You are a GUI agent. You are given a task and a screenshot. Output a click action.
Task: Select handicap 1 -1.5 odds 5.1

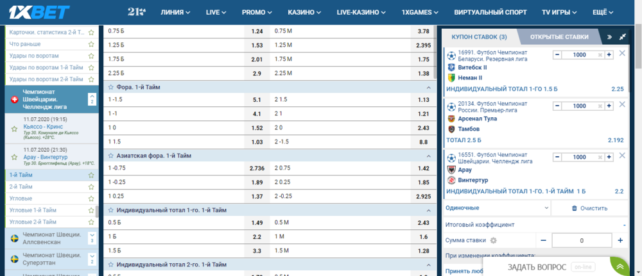pos(257,100)
